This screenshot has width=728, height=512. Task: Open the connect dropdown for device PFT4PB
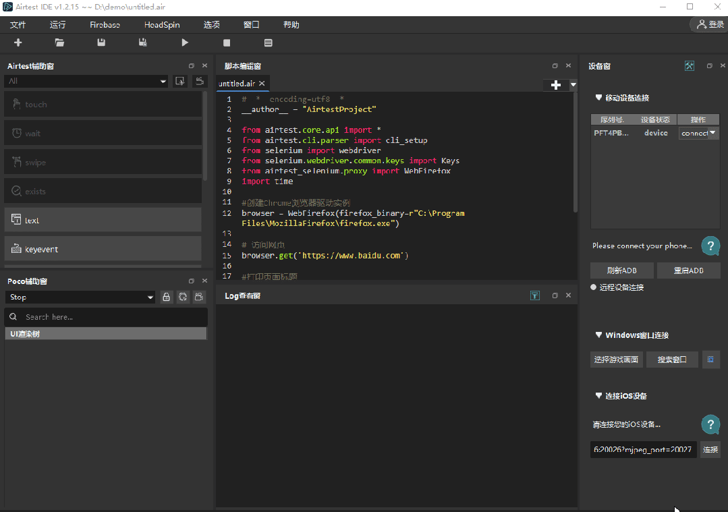pos(712,133)
